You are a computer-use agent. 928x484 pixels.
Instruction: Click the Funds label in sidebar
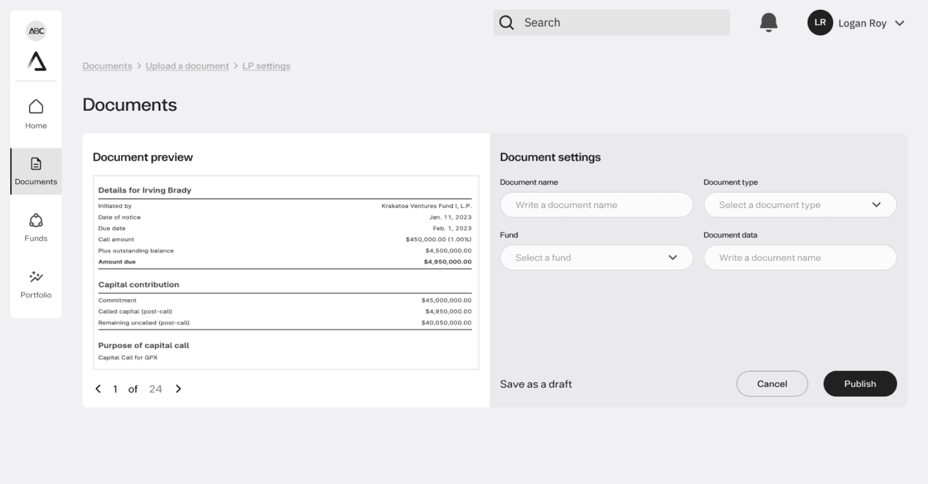click(36, 238)
